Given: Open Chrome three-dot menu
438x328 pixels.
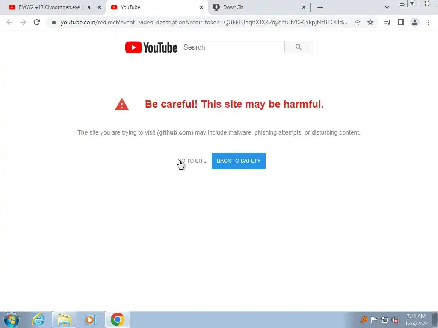Looking at the screenshot, I should [429, 22].
